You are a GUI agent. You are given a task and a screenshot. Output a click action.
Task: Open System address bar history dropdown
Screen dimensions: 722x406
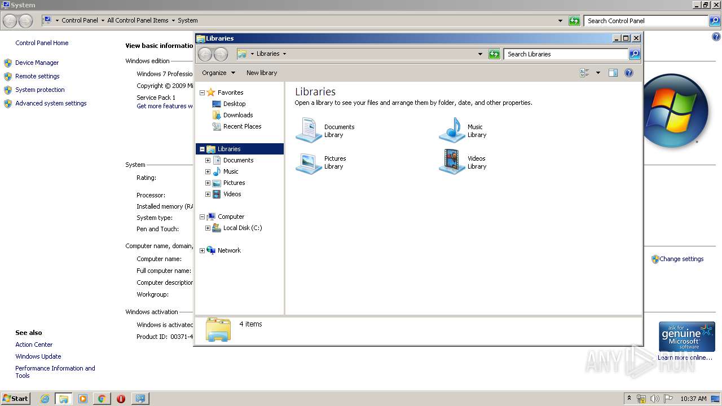pyautogui.click(x=560, y=21)
